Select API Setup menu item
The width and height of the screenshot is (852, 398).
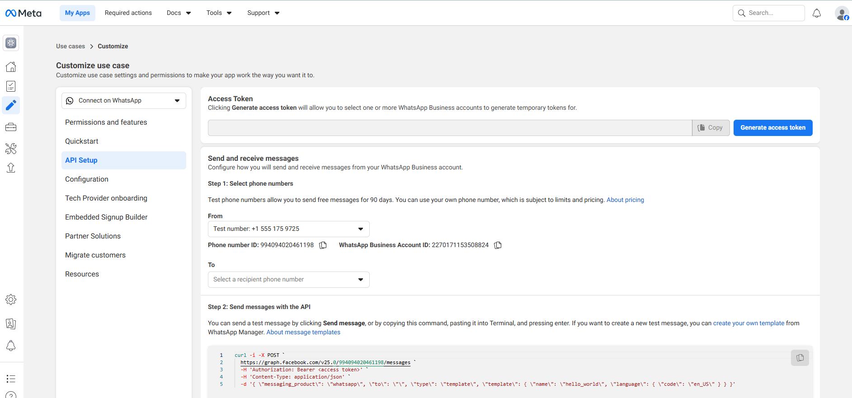click(124, 160)
